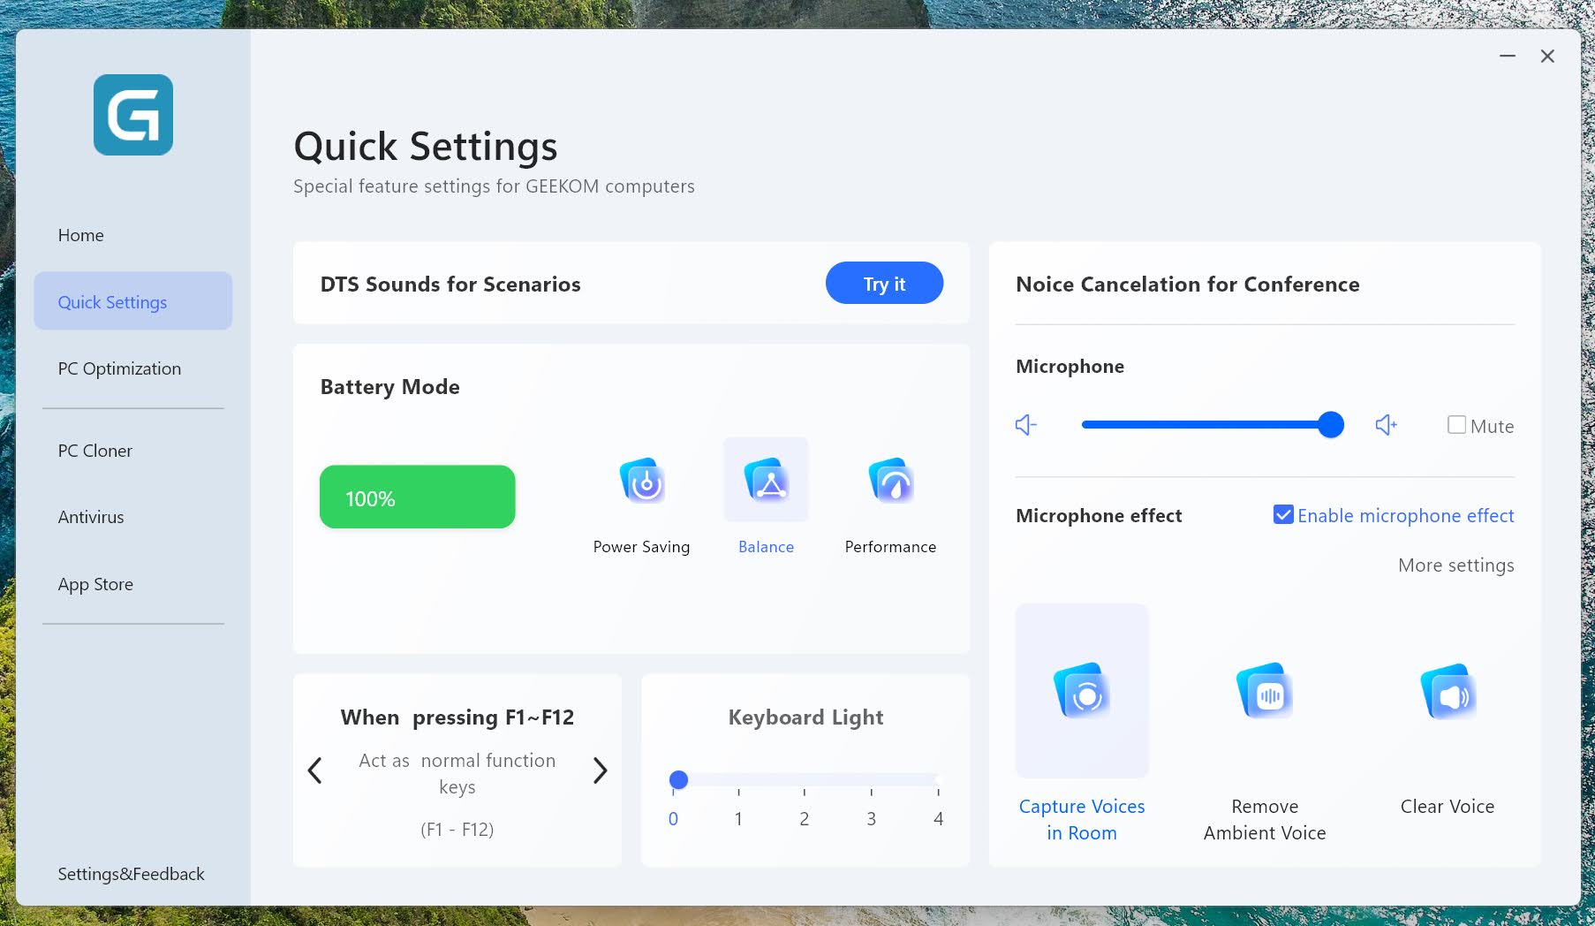This screenshot has height=926, width=1595.
Task: Choose Capture Voices in Room effect
Action: [x=1082, y=692]
